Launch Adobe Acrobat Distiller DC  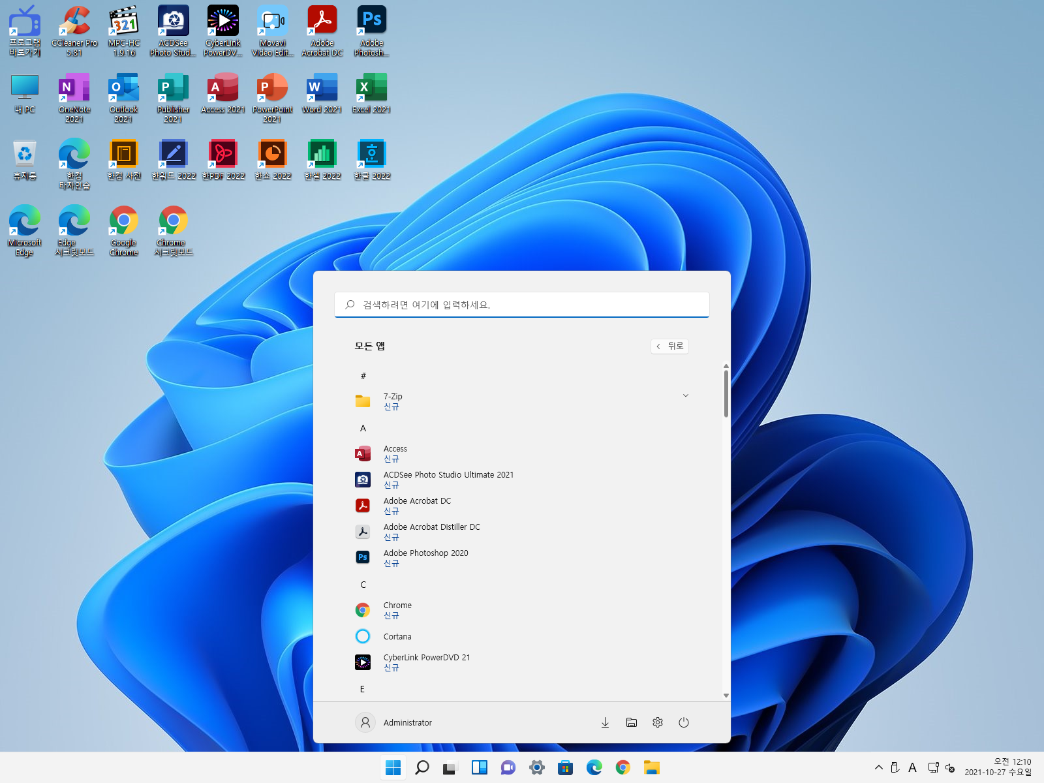[x=522, y=532]
